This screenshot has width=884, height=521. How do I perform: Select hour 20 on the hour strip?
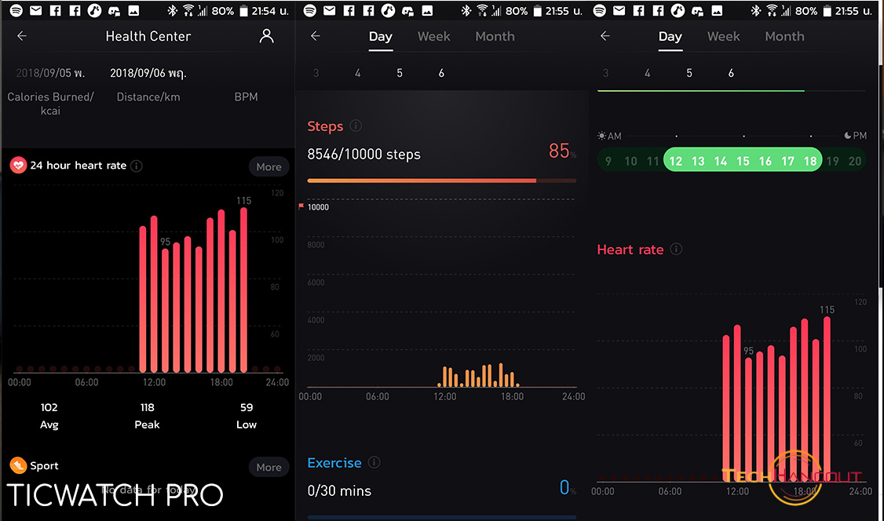pos(855,161)
